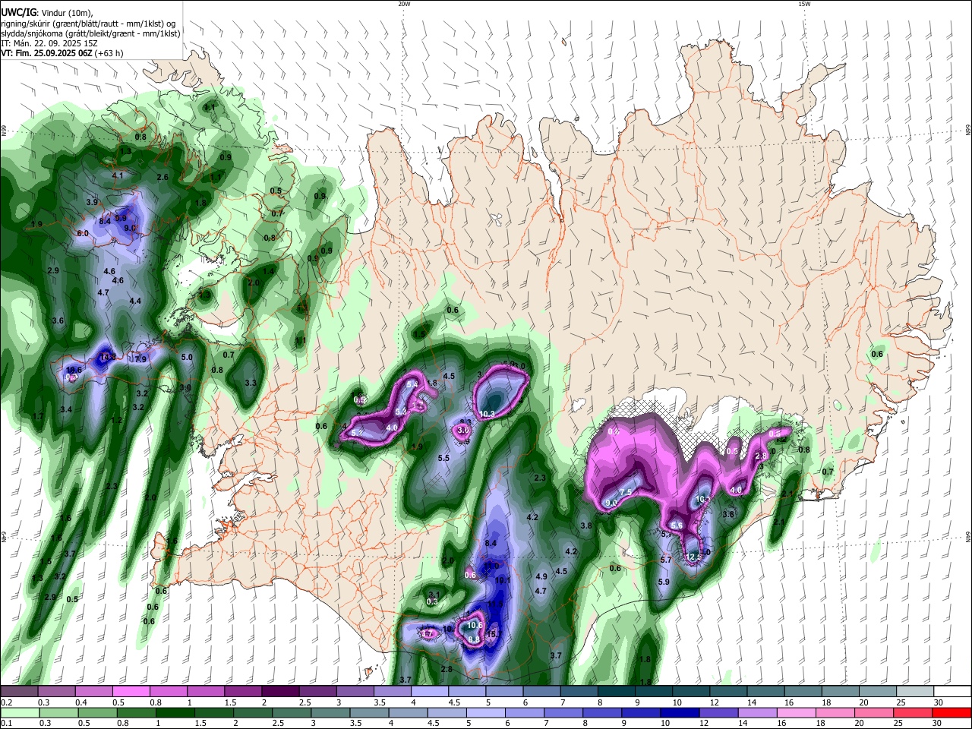Pick the dark teal swatch right of upper-legend 10
The width and height of the screenshot is (972, 729).
pyautogui.click(x=691, y=691)
